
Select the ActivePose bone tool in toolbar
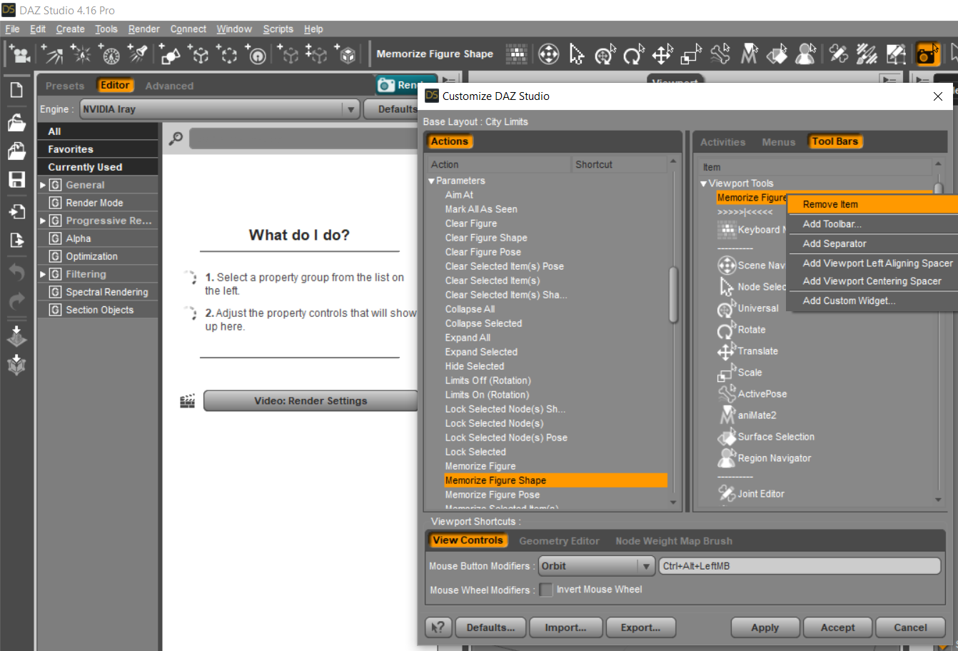(720, 54)
